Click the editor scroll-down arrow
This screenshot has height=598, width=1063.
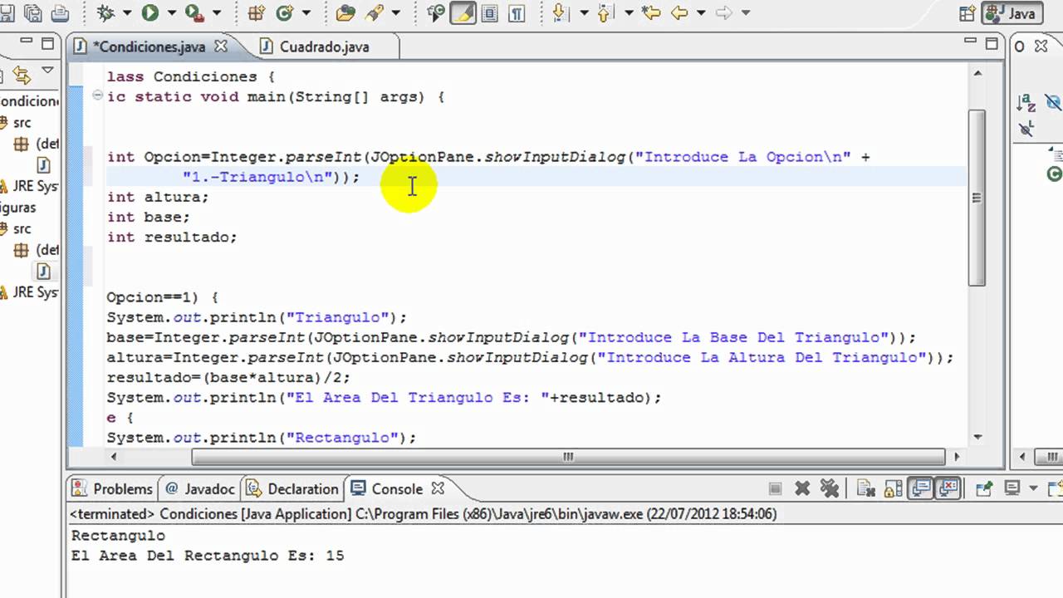click(x=977, y=437)
